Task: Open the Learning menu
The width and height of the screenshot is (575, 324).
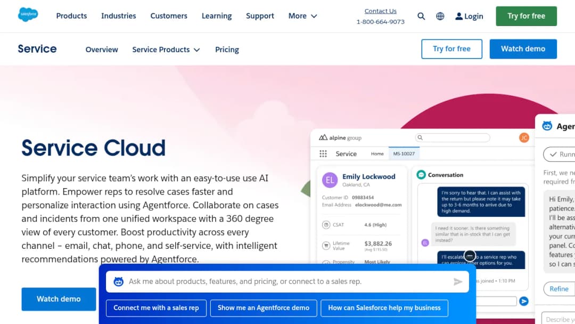Action: pos(217,16)
